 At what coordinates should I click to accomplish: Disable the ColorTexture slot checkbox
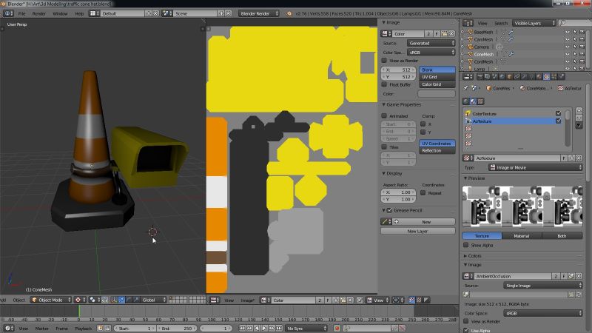click(x=559, y=114)
